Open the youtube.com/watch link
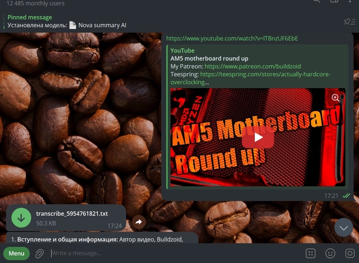The width and height of the screenshot is (359, 263). tap(232, 38)
